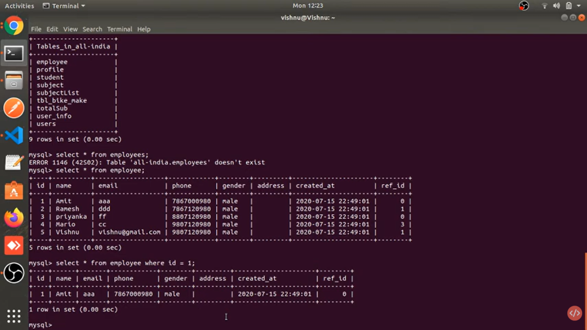Expand the Terminal app menu dropdown
Screen dimensions: 587x330
coord(64,6)
